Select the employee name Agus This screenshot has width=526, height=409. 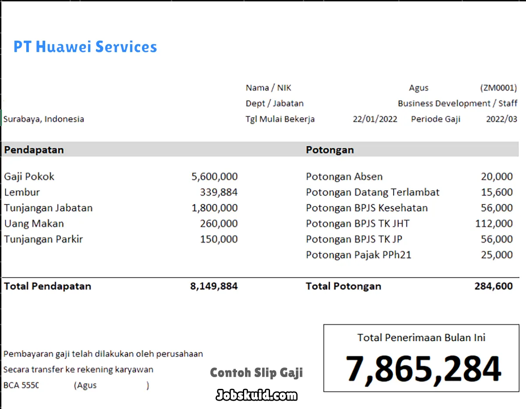[x=418, y=87]
